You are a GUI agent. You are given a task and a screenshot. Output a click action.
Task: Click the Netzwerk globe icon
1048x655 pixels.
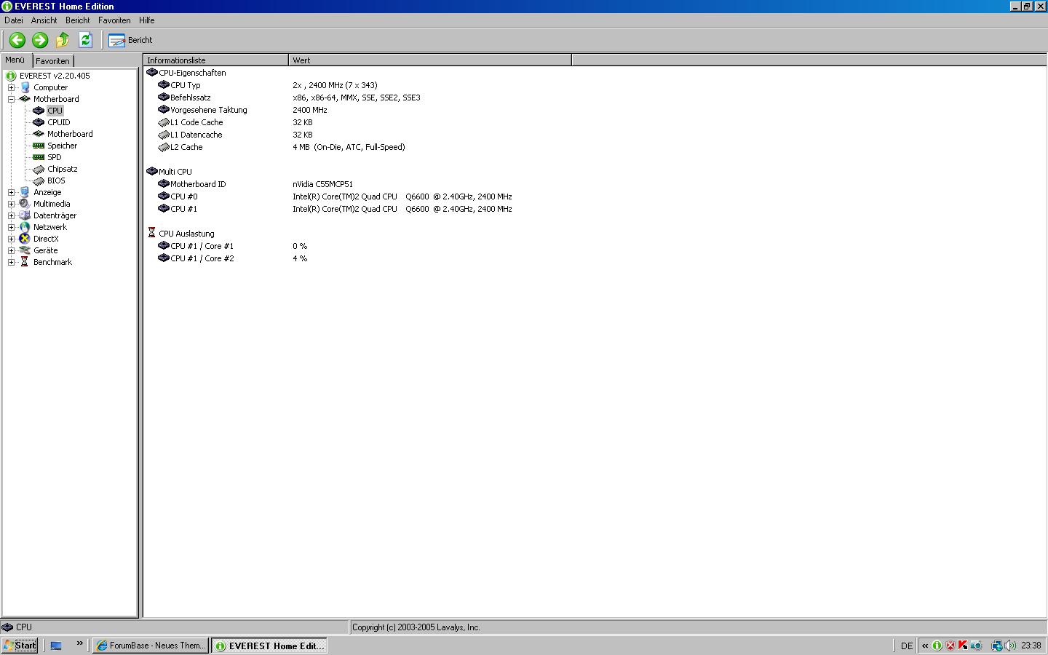(25, 227)
